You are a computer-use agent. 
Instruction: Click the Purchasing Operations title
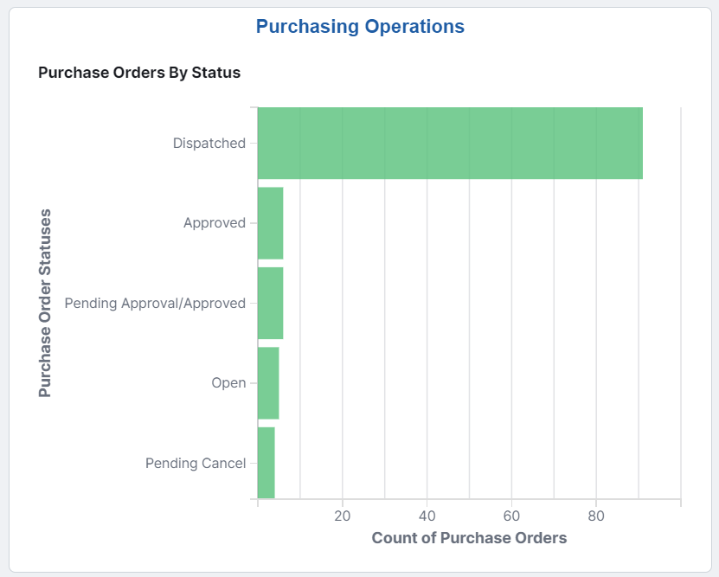tap(358, 26)
